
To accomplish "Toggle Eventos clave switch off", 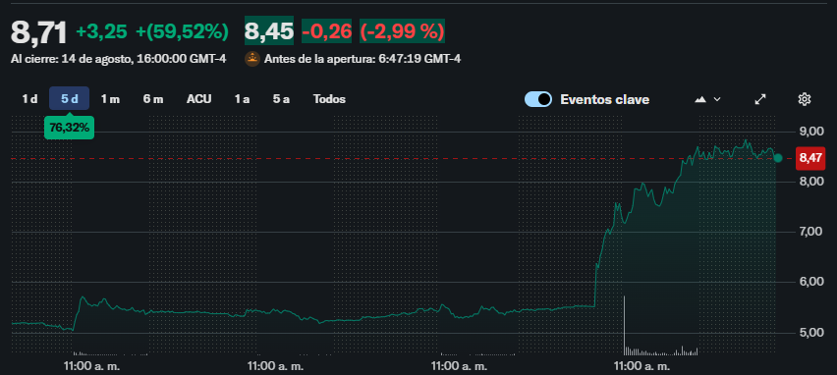I will (538, 99).
